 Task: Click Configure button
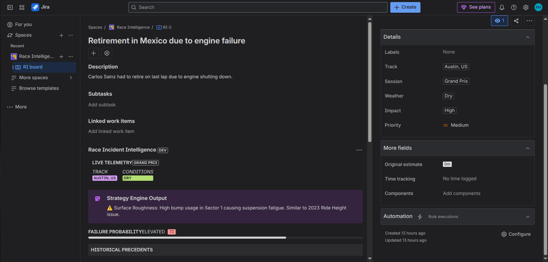516,234
